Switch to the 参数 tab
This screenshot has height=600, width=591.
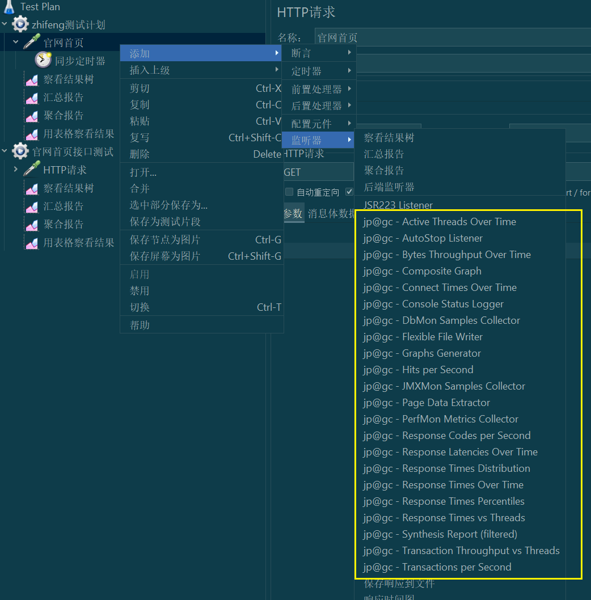click(293, 214)
